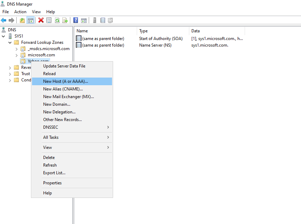Open the Action menu
This screenshot has height=224, width=301.
pos(20,12)
